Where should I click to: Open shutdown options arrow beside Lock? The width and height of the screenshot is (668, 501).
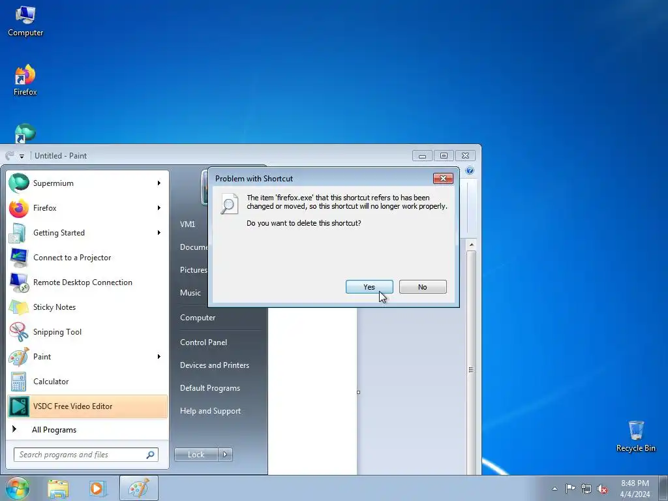225,455
